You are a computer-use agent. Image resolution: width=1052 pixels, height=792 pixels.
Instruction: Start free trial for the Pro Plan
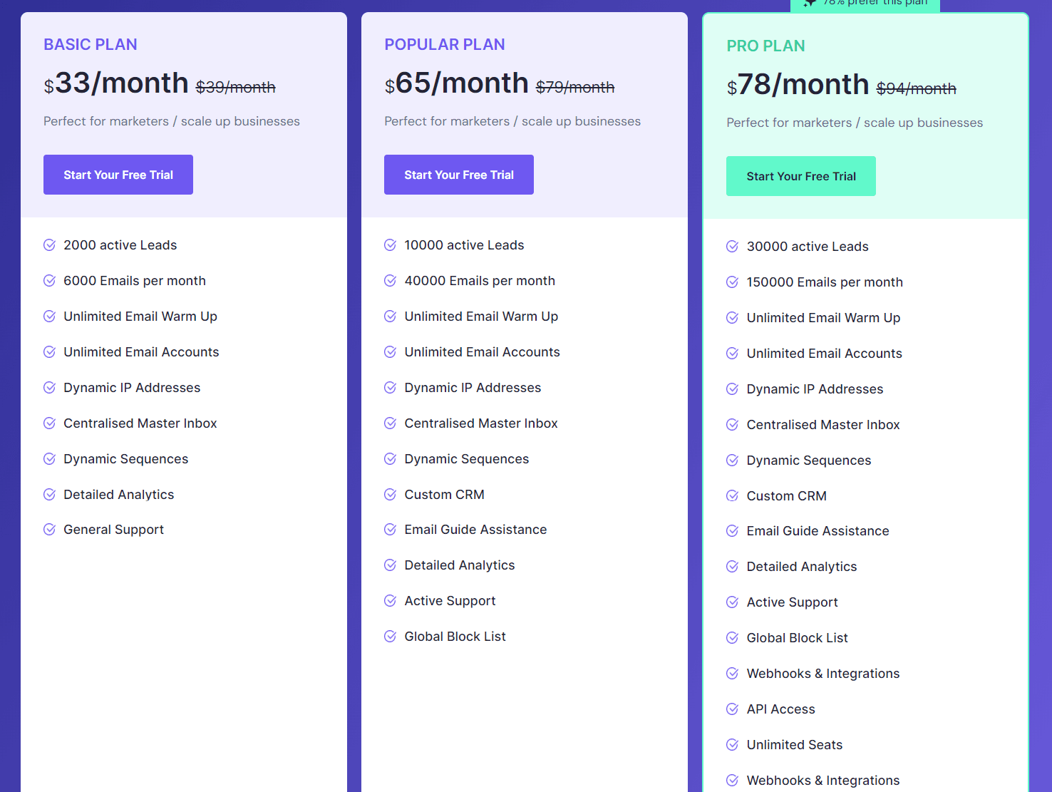[x=800, y=175]
